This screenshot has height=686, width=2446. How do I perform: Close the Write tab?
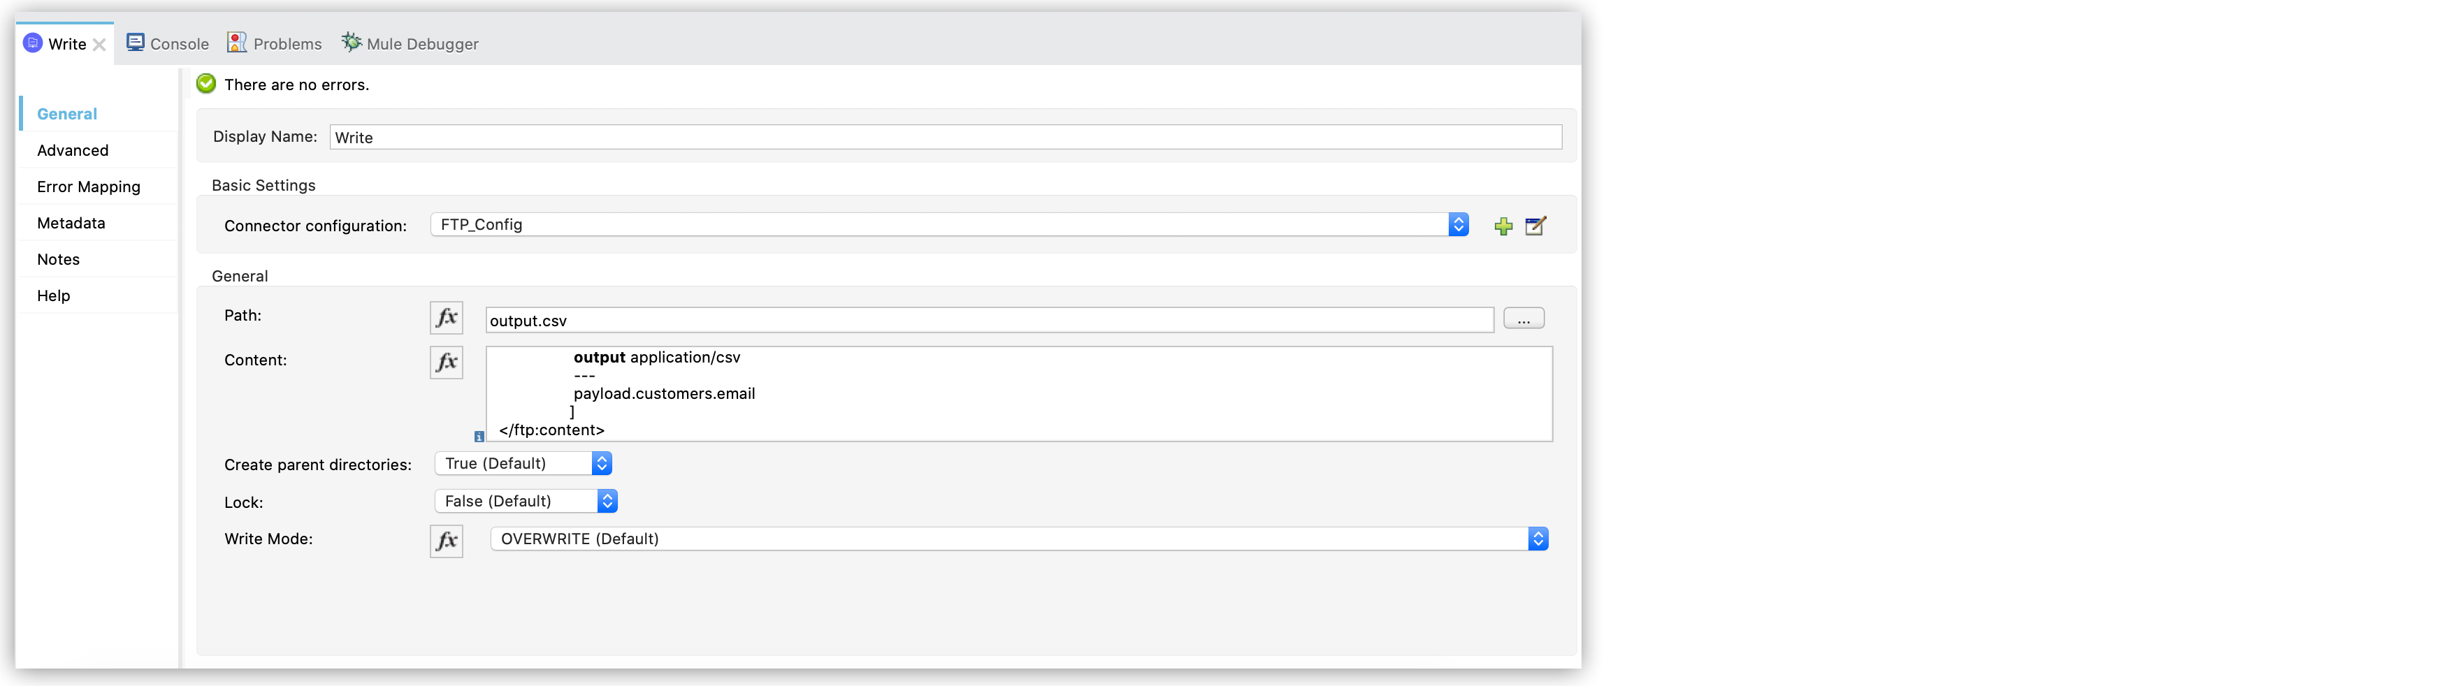coord(99,45)
